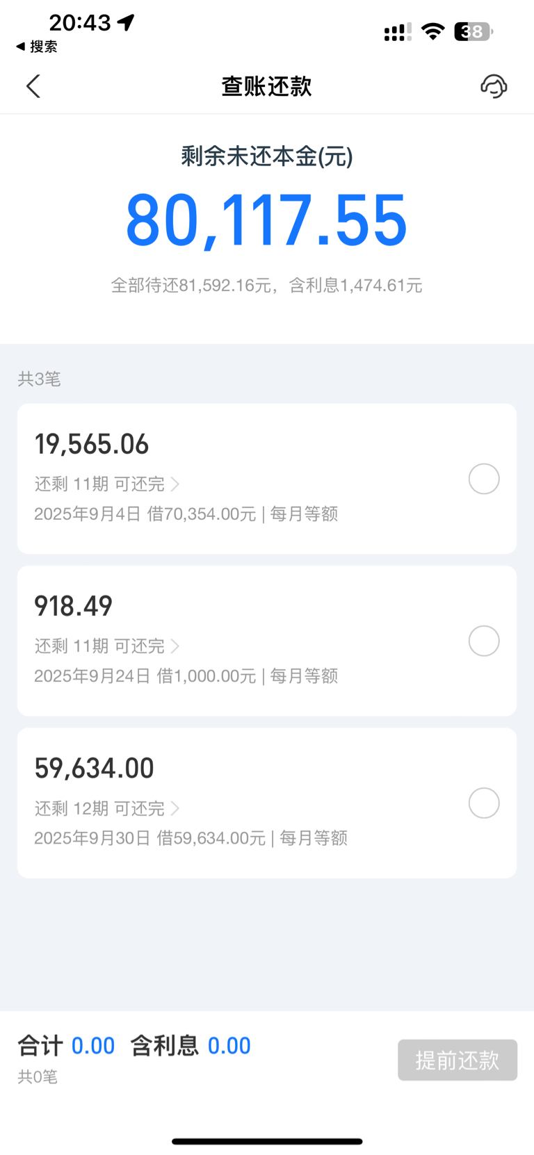This screenshot has width=534, height=1155.
Task: Open the loan borrowed on 2025年9月24日
Action: click(186, 676)
